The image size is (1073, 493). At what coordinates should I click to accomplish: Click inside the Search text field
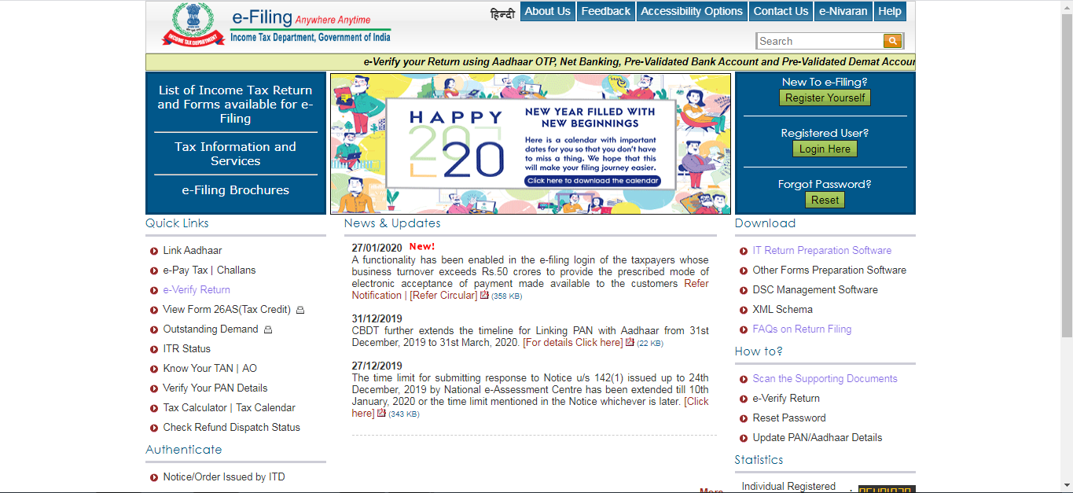coord(819,41)
